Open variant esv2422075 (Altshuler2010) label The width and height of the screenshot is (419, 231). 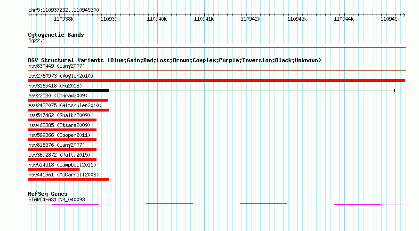[65, 105]
